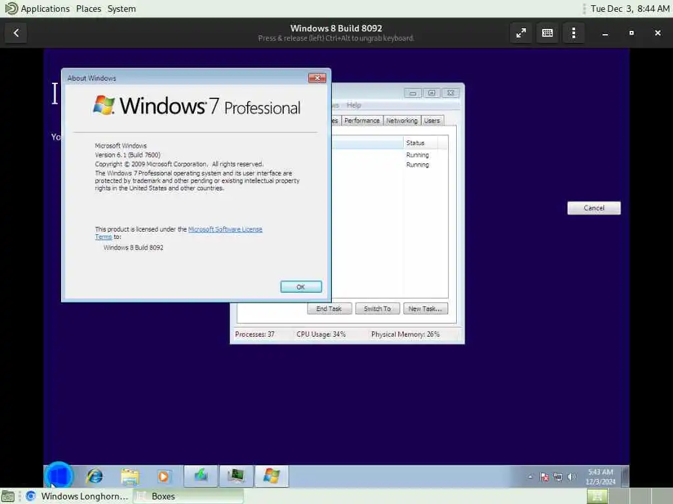Maximize the Task Manager window
Image resolution: width=673 pixels, height=504 pixels.
[432, 93]
